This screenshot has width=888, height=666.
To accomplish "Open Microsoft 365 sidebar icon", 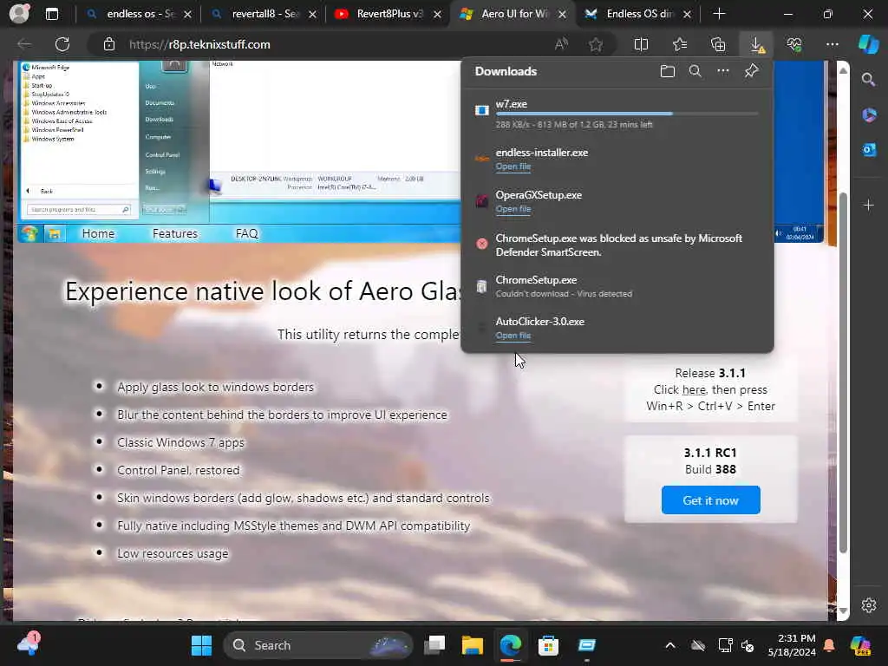I will point(869,115).
